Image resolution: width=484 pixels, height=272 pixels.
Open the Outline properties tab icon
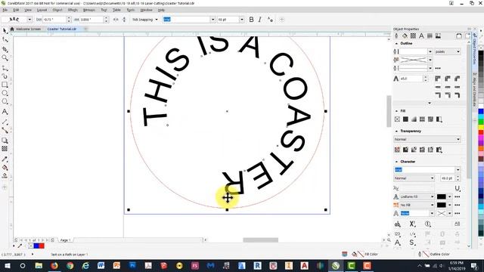tap(396, 36)
